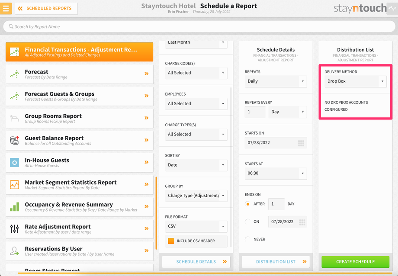
Task: Click the Guest Balance Report coins icon
Action: click(14, 140)
